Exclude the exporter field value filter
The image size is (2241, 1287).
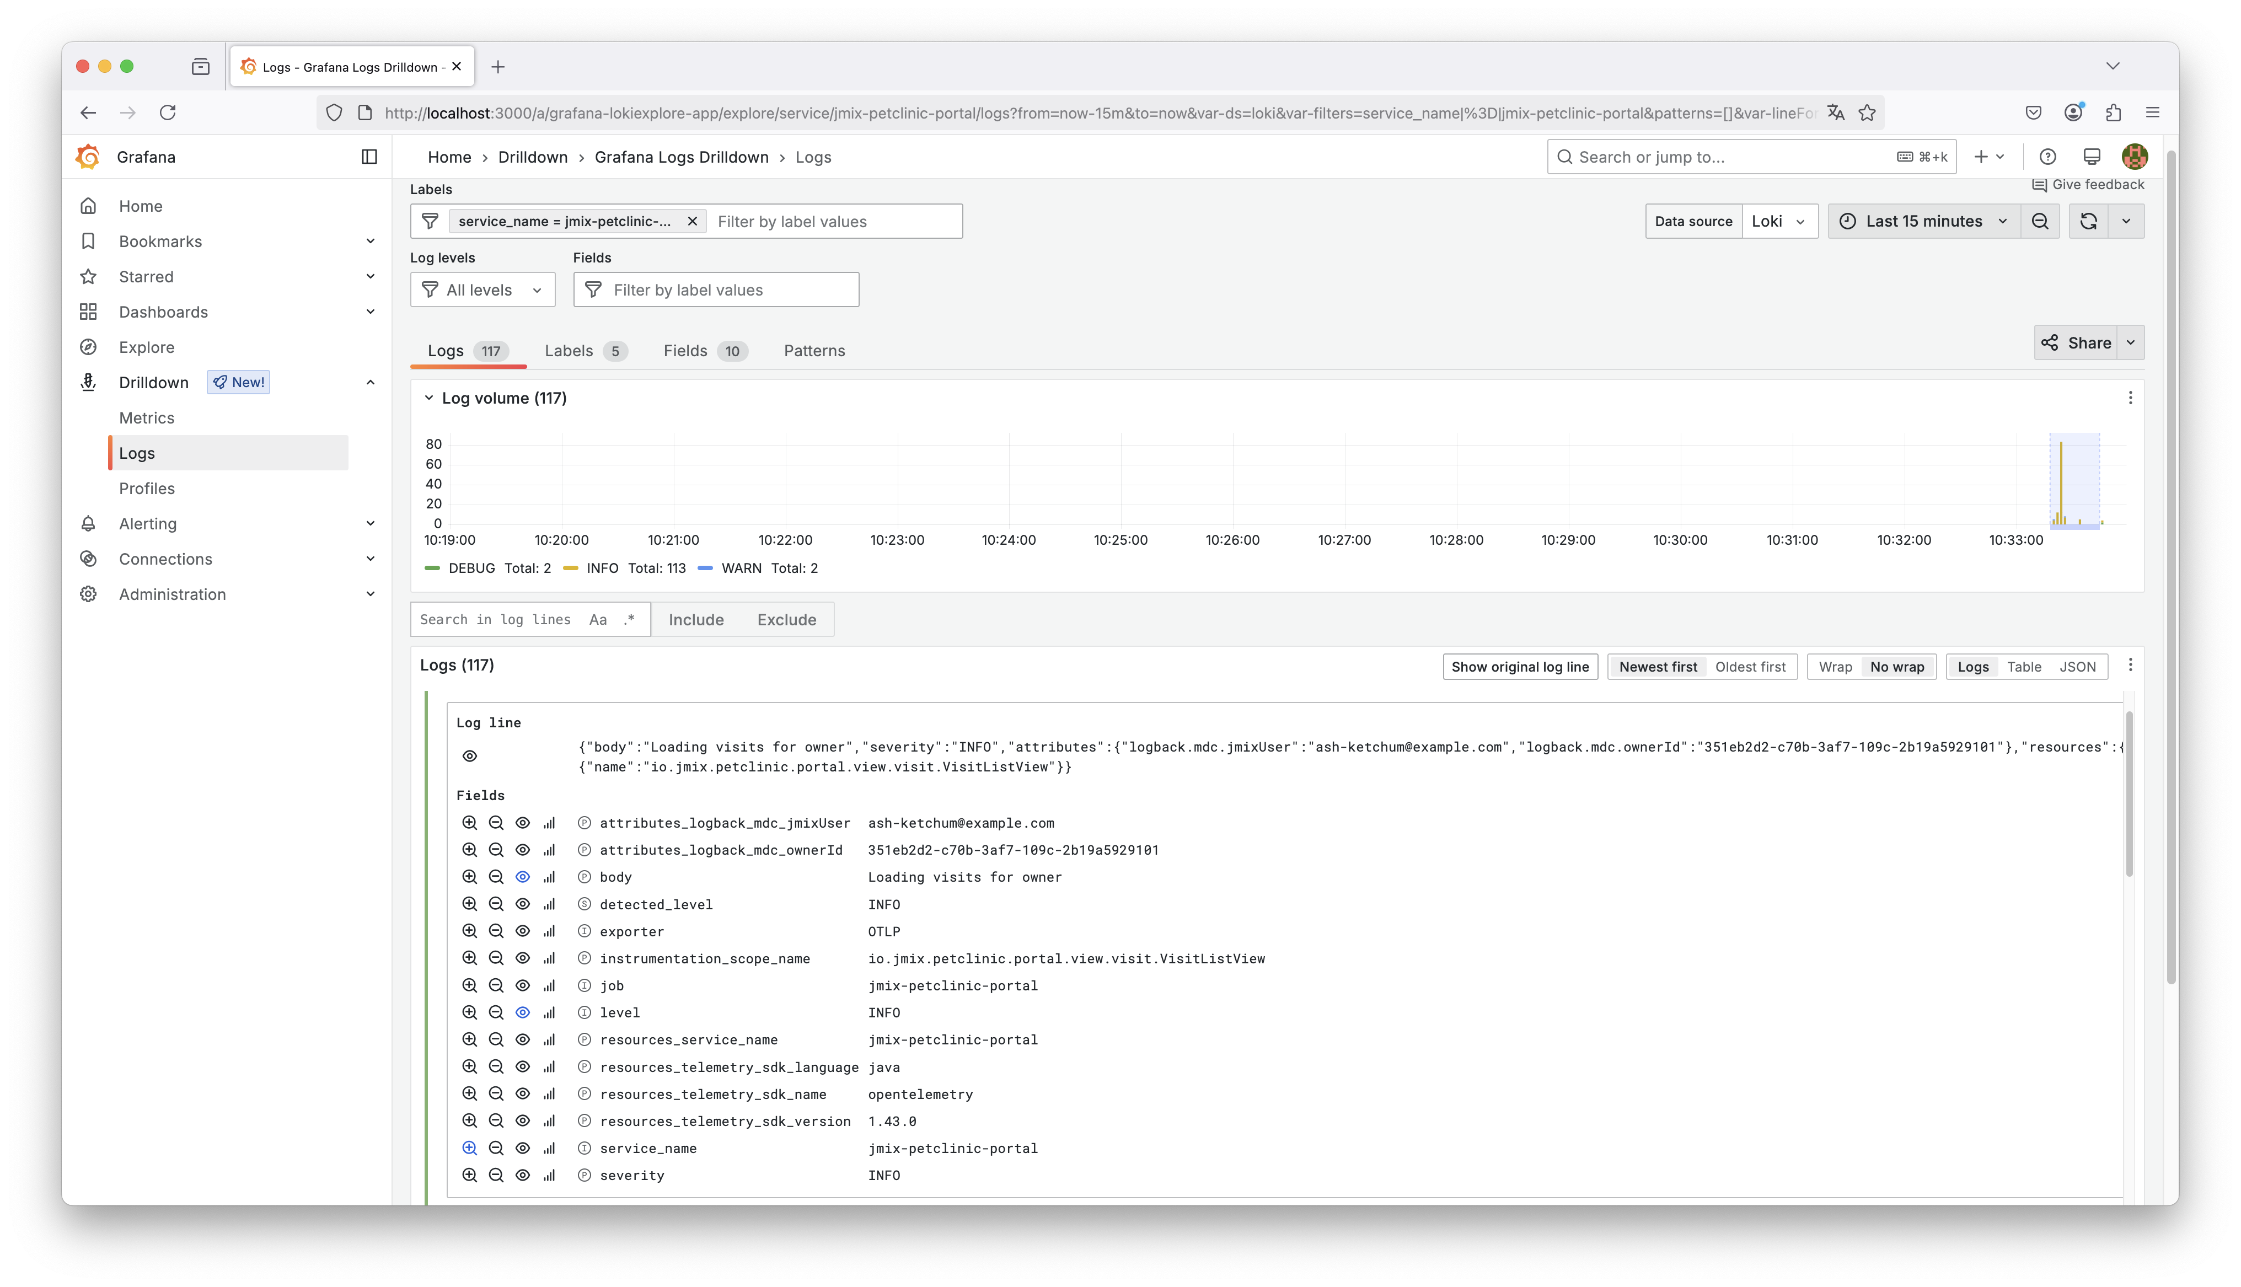[x=496, y=932]
